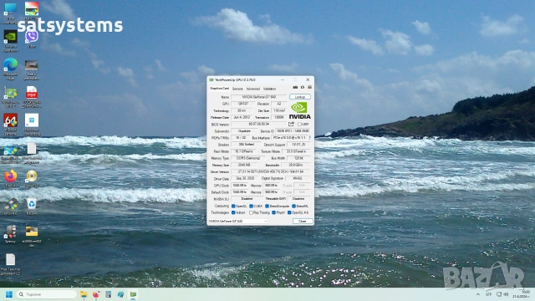Click the Lookup button

click(300, 97)
